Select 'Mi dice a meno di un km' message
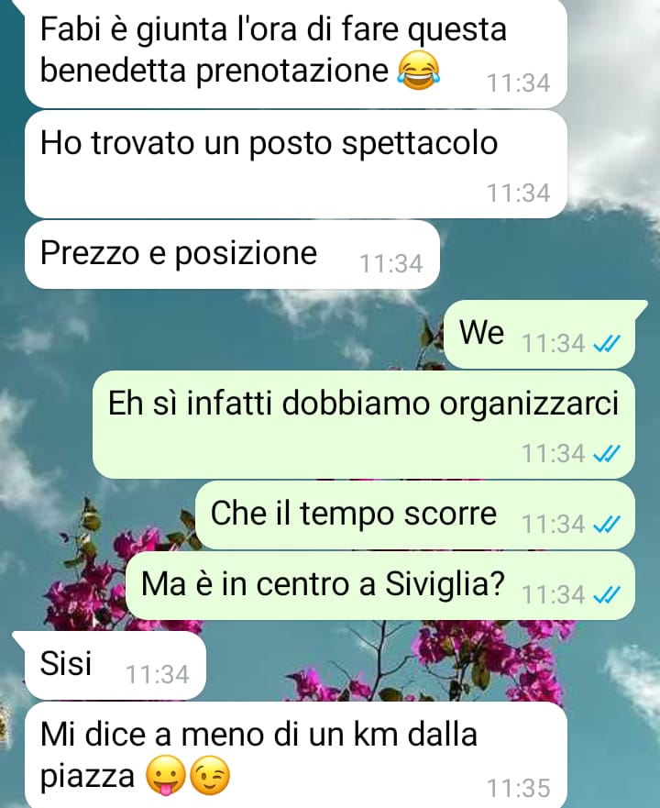This screenshot has height=808, width=660. pos(296,755)
